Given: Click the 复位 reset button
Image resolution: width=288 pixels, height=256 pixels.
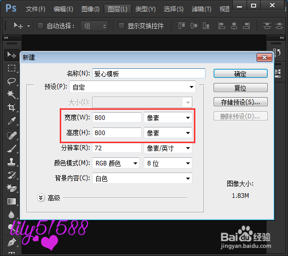Looking at the screenshot, I should (x=240, y=88).
